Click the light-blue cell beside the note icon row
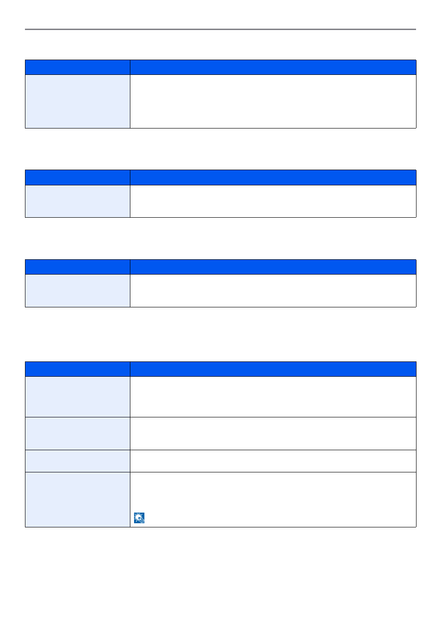This screenshot has width=441, height=624. coord(78,500)
